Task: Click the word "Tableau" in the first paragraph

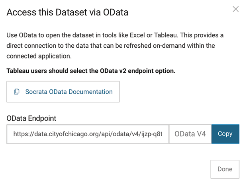Action: point(166,35)
